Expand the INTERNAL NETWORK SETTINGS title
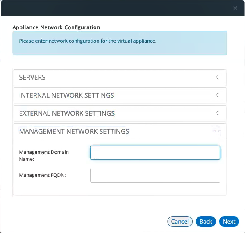 tap(66, 95)
